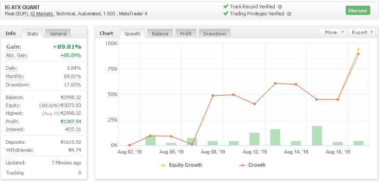Viewport: 380px width, 182px height.
Task: Click the Track Record Verified help icon
Action: [x=280, y=7]
